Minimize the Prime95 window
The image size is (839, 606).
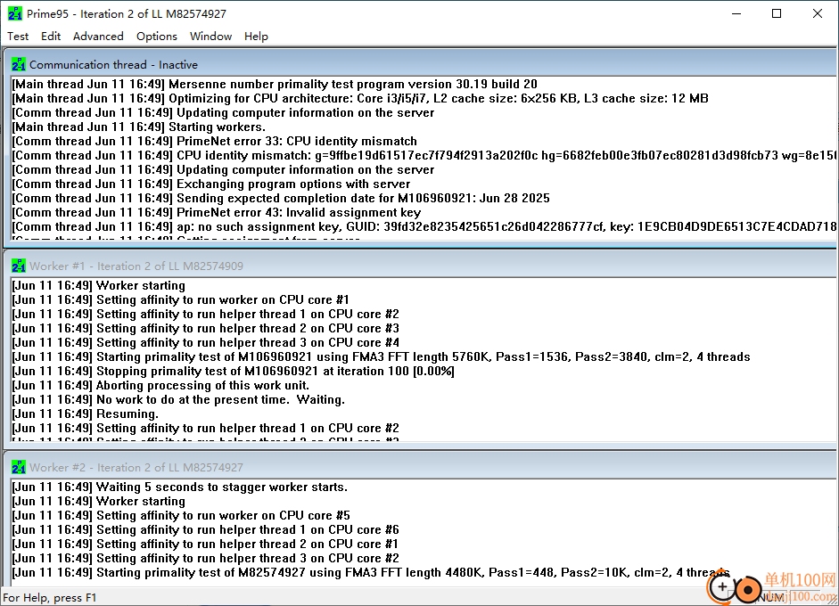736,13
